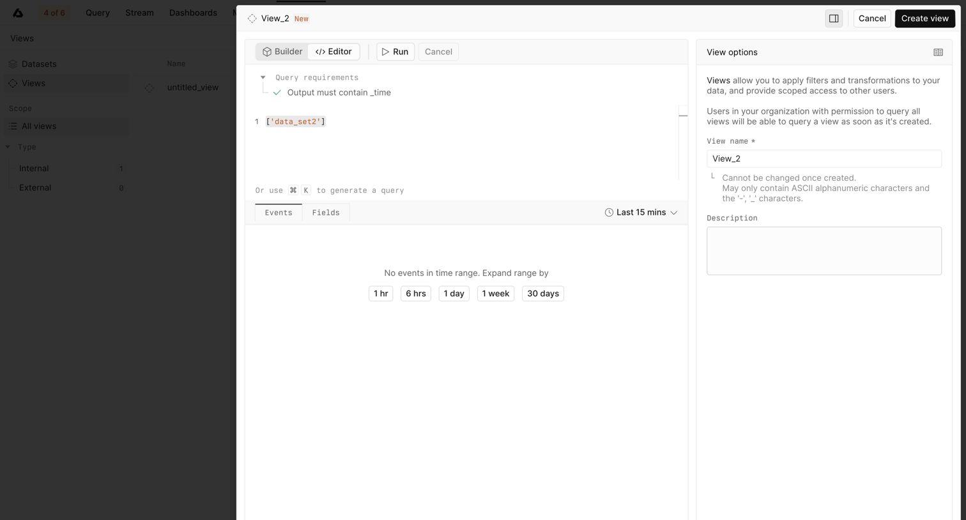The image size is (966, 520).
Task: Open the Query menu
Action: coord(98,13)
